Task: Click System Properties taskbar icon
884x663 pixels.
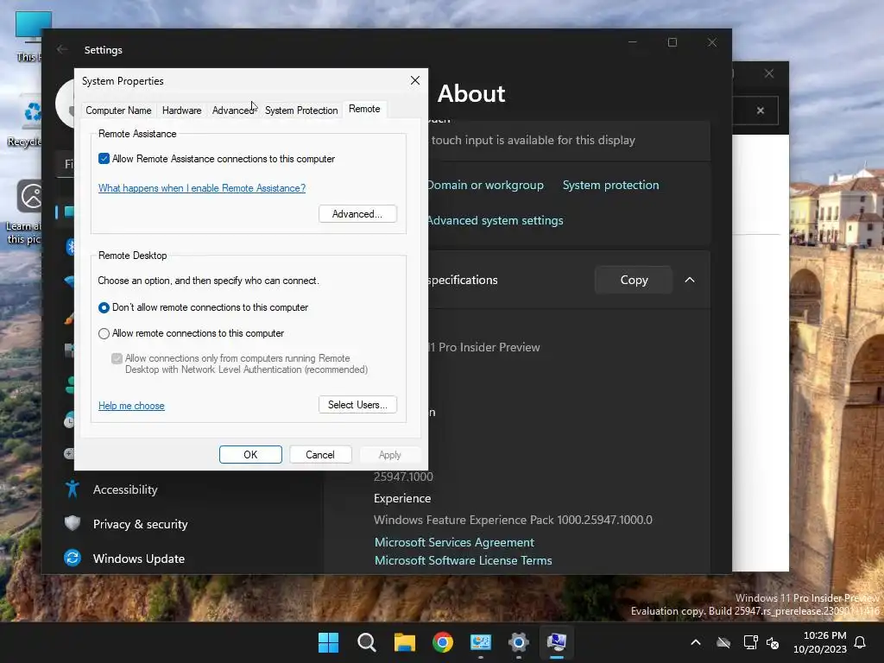Action: pos(557,642)
